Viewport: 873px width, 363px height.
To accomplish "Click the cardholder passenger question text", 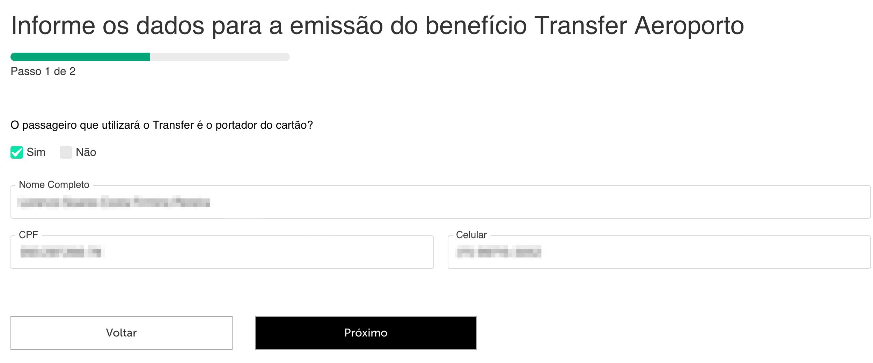I will pos(162,125).
